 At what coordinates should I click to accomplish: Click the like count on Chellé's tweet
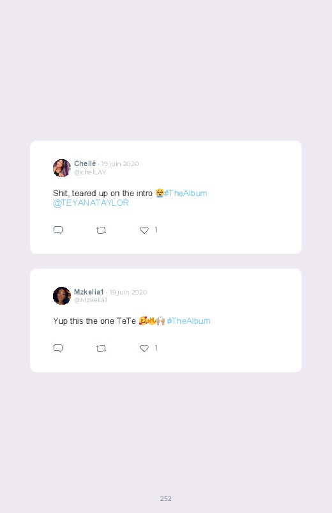pos(156,230)
